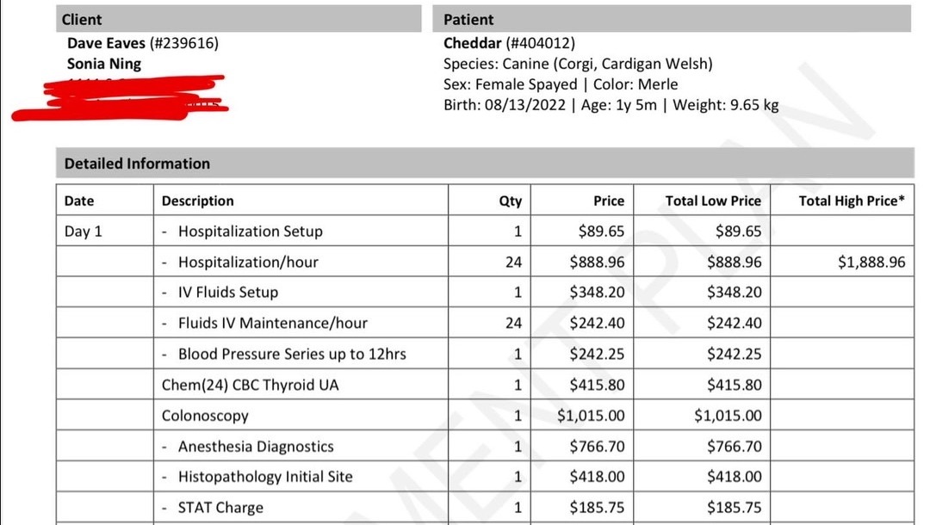Select client name Dave Eaves
The height and width of the screenshot is (525, 930).
point(107,42)
